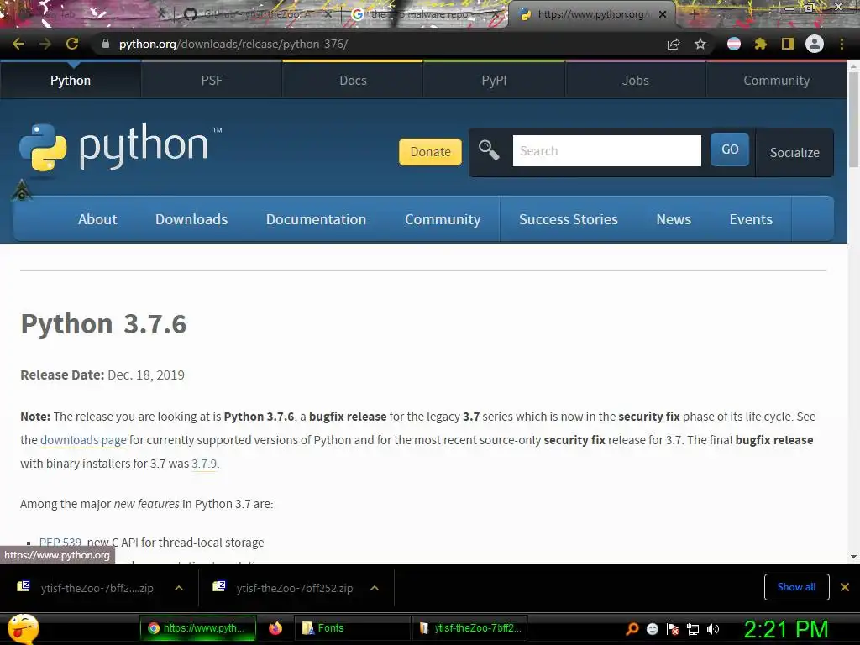Follow the downloads page link
Screen dimensions: 860x645
(x=83, y=440)
